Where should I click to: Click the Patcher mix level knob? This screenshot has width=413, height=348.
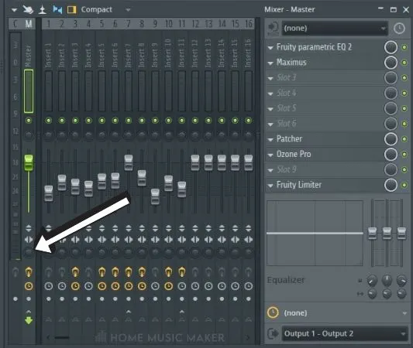(391, 139)
